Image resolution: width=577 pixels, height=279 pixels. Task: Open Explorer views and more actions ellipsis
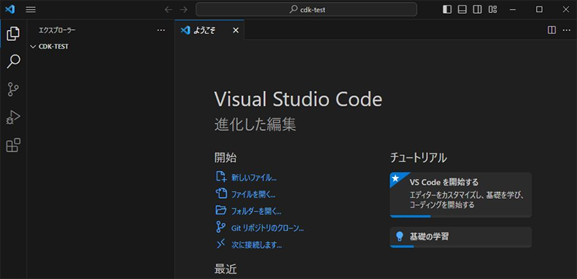pyautogui.click(x=161, y=30)
